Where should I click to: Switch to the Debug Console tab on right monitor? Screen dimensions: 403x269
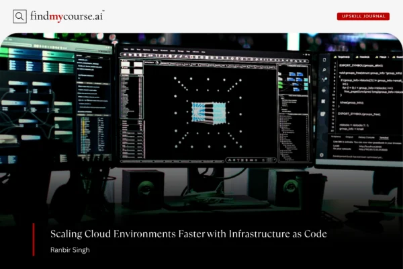pyautogui.click(x=366, y=137)
